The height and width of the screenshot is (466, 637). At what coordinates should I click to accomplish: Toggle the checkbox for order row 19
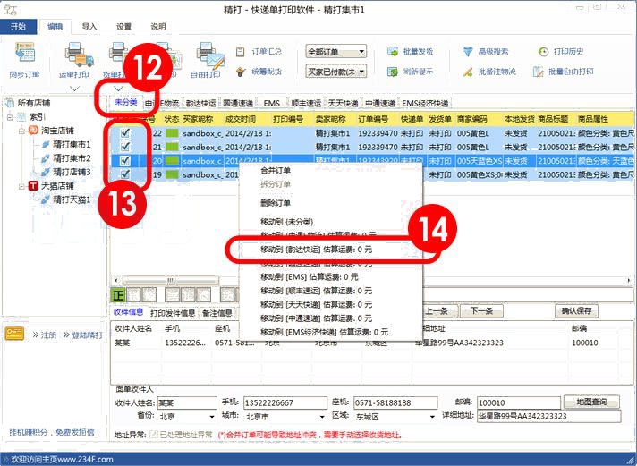coord(125,174)
